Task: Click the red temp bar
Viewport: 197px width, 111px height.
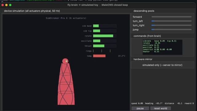Action: [x=99, y=56]
